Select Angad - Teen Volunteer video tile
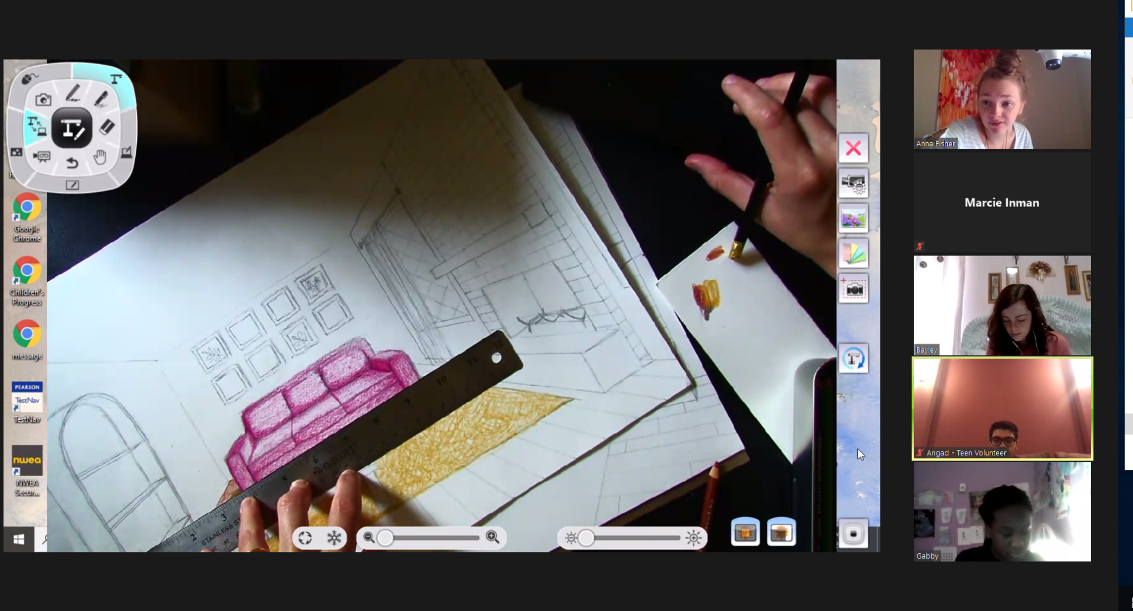1133x611 pixels. click(x=1002, y=408)
